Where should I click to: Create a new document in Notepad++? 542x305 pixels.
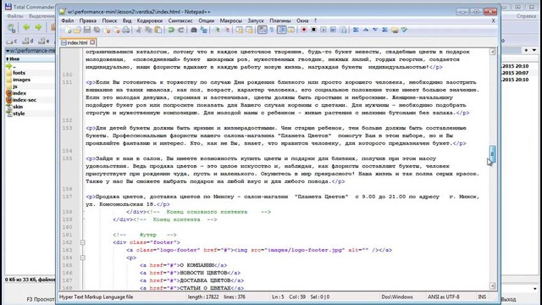point(69,30)
